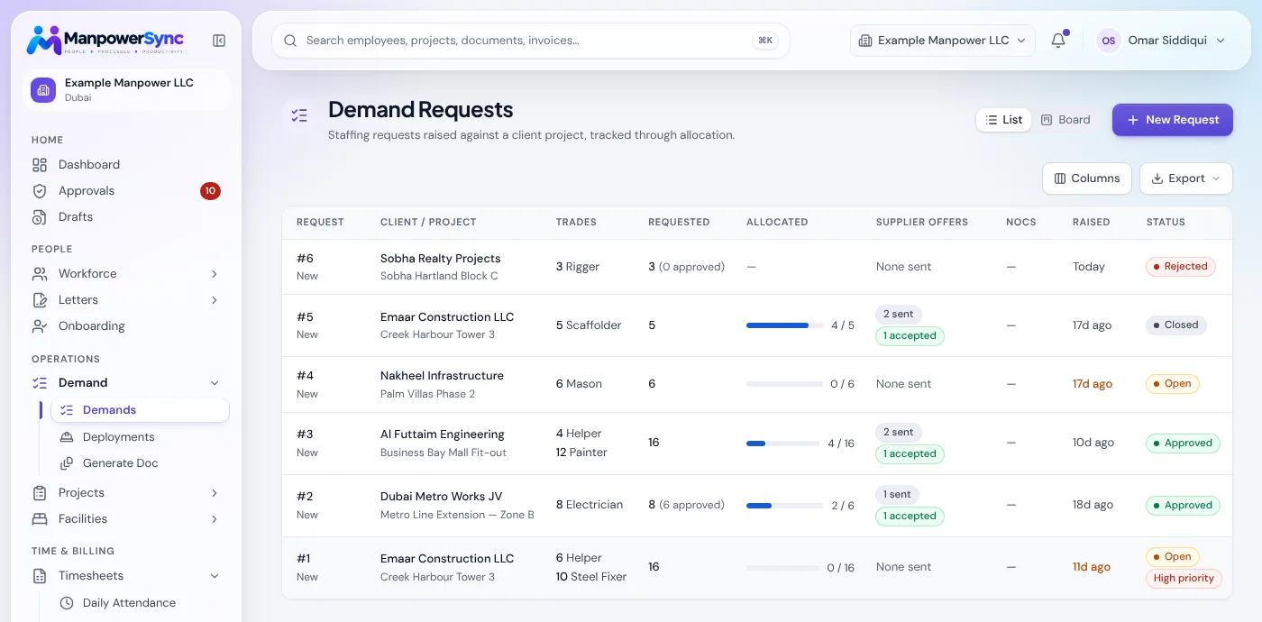Click the ⌘K shortcut hint
Screen dimensions: 1262x622
[x=765, y=41]
